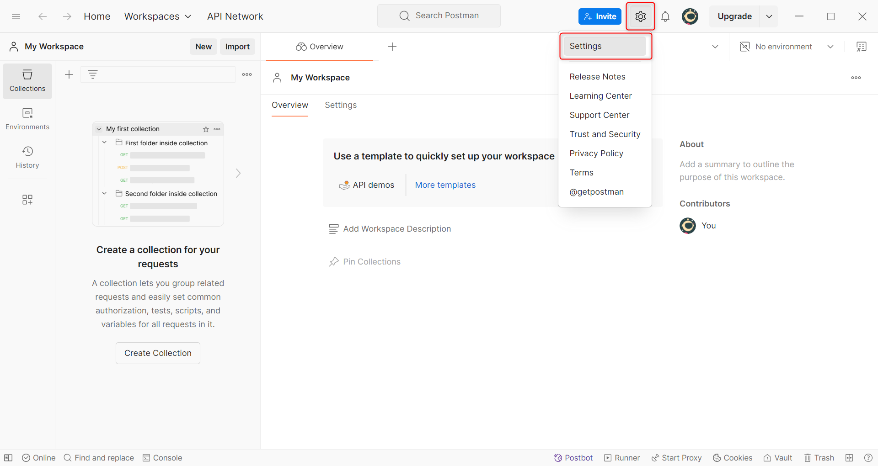Select Settings from the gear menu
Screen dimensions: 878x466
coord(605,46)
